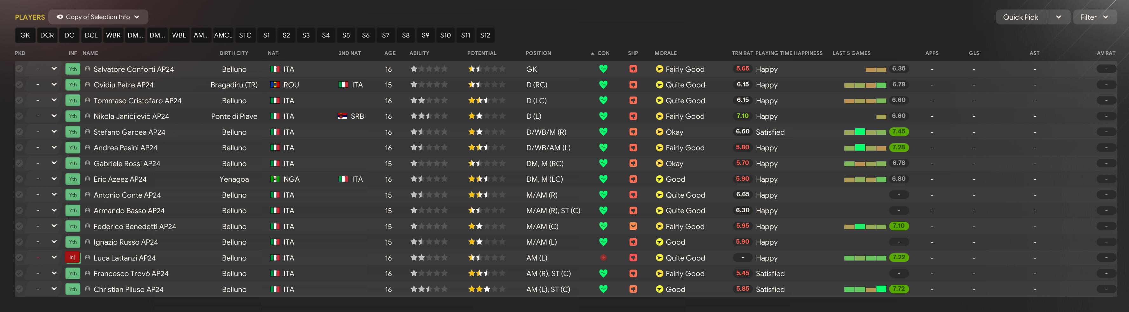
Task: Sort the table by the POSITION column header
Action: click(x=538, y=53)
